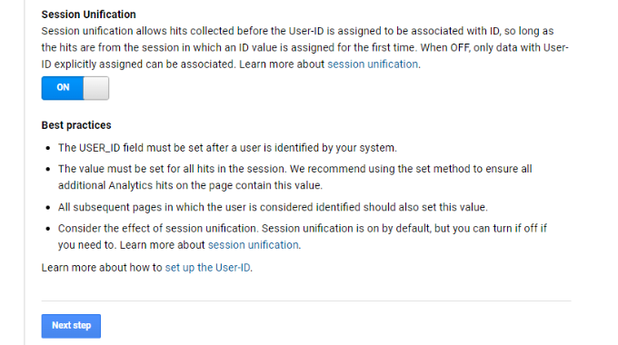The width and height of the screenshot is (618, 345).
Task: Click the Session Unification heading
Action: [89, 15]
